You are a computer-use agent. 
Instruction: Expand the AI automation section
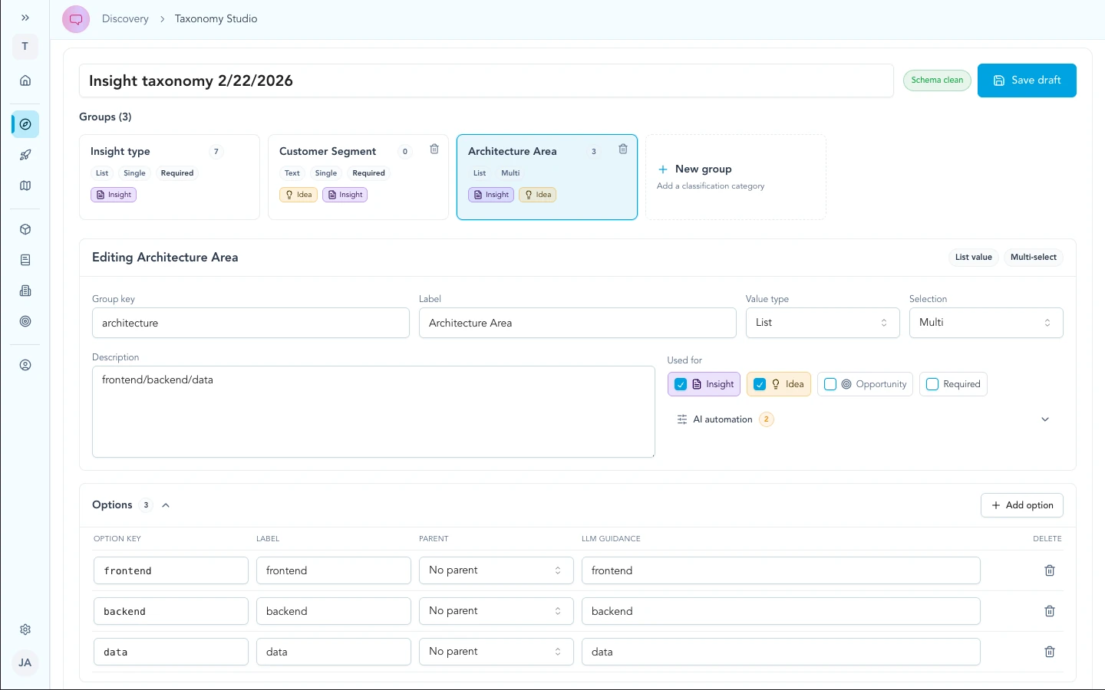(x=1045, y=419)
